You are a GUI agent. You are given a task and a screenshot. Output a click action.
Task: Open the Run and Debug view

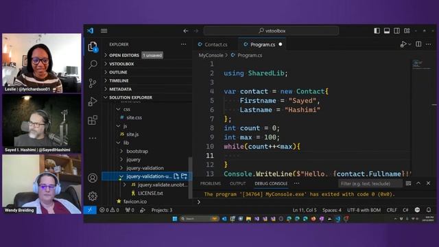(93, 102)
